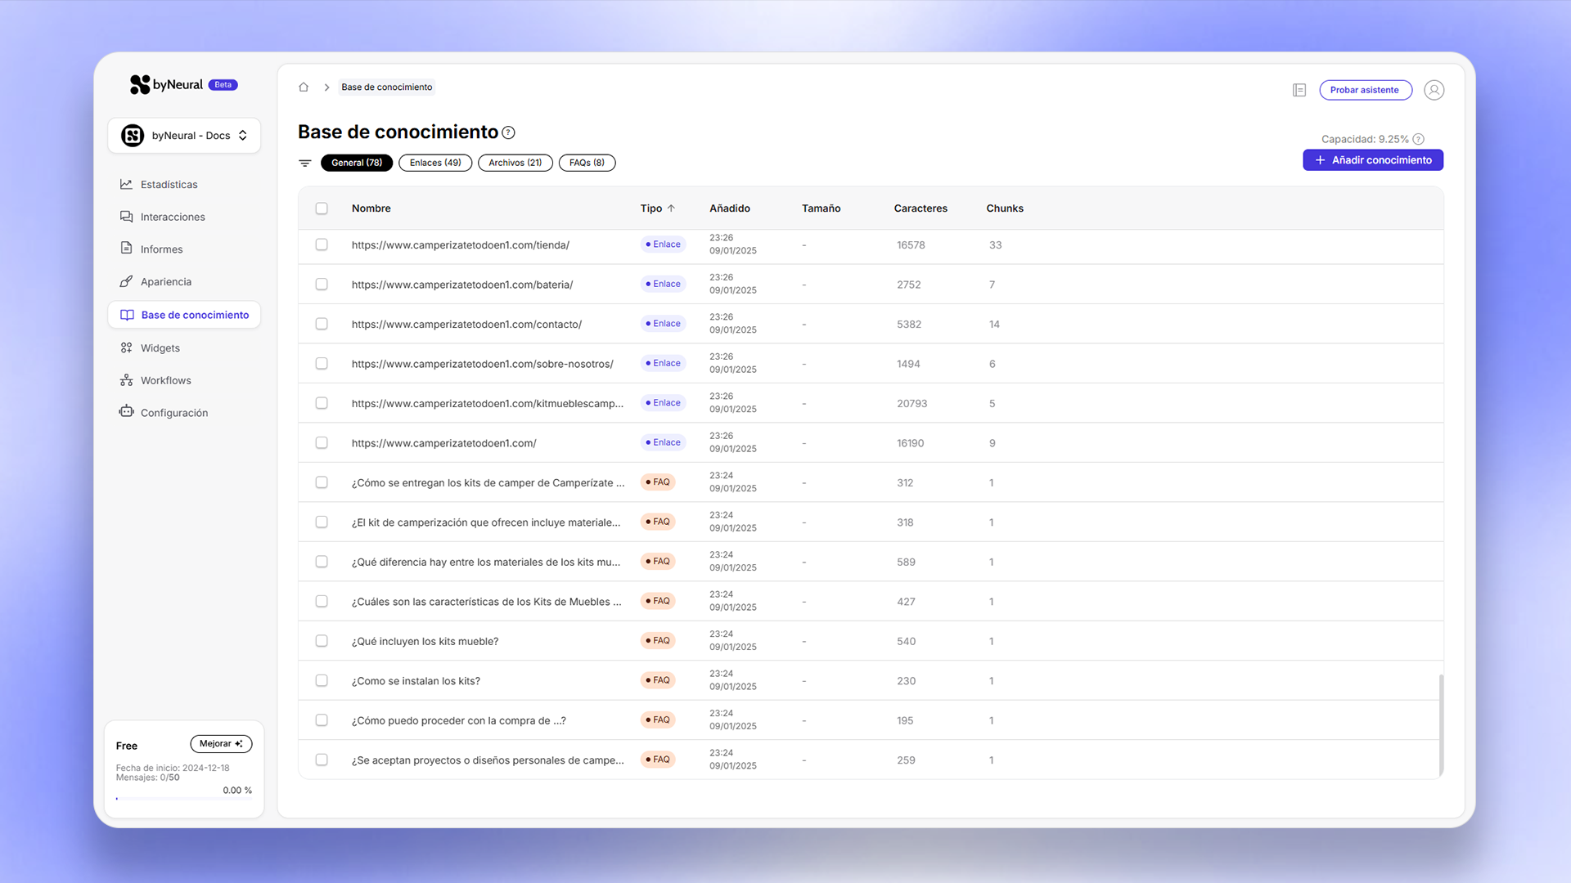
Task: Check the select-all checkbox in table header
Action: (322, 208)
